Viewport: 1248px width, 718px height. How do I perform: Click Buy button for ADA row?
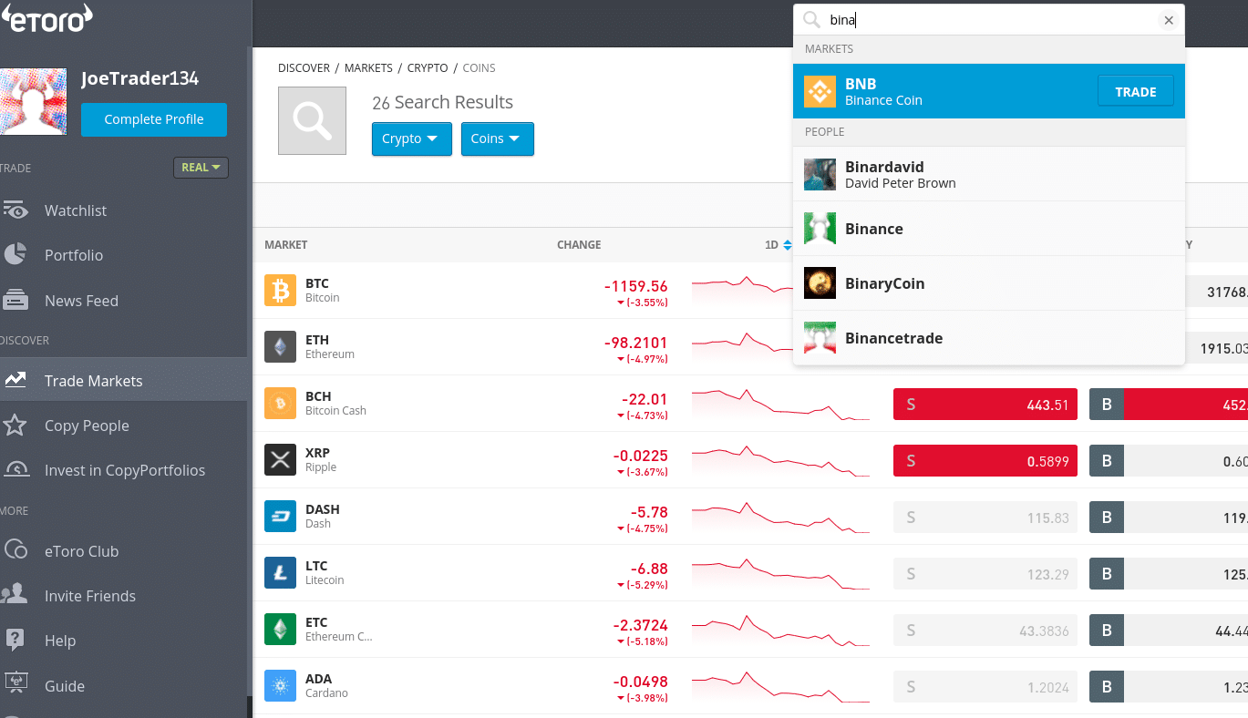1169,687
